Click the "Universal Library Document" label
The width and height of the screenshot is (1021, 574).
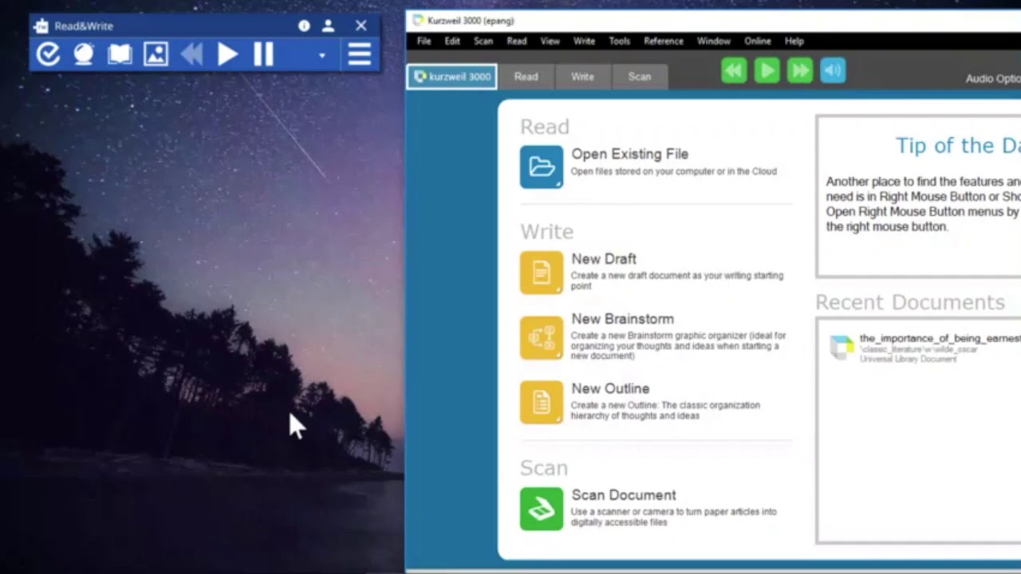tap(908, 360)
